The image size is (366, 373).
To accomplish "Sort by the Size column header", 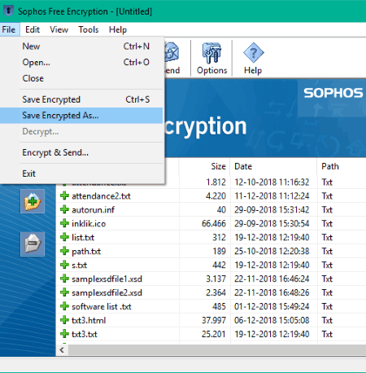I will click(204, 166).
